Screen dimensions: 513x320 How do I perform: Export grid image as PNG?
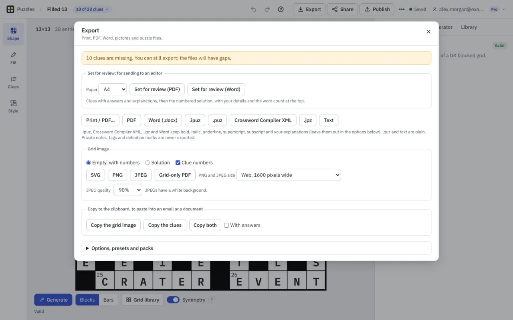pos(117,175)
